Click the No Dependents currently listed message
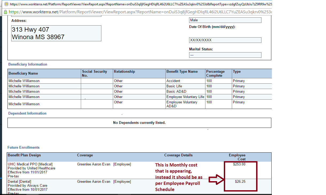This screenshot has width=326, height=195. 139,123
